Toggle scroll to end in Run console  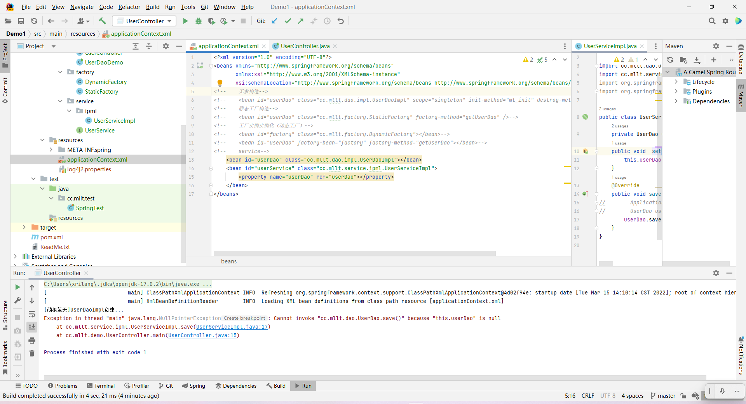point(32,327)
